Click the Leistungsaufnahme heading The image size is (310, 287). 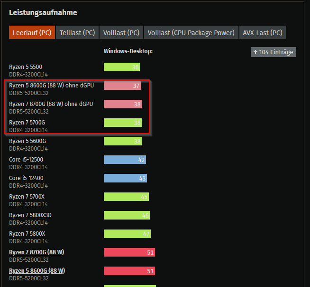pos(43,13)
